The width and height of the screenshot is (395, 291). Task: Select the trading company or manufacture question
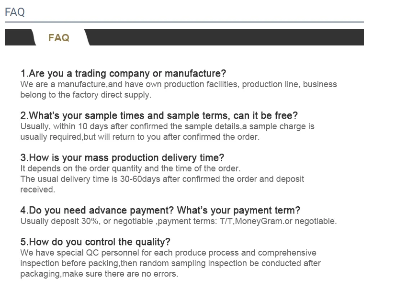coord(123,74)
